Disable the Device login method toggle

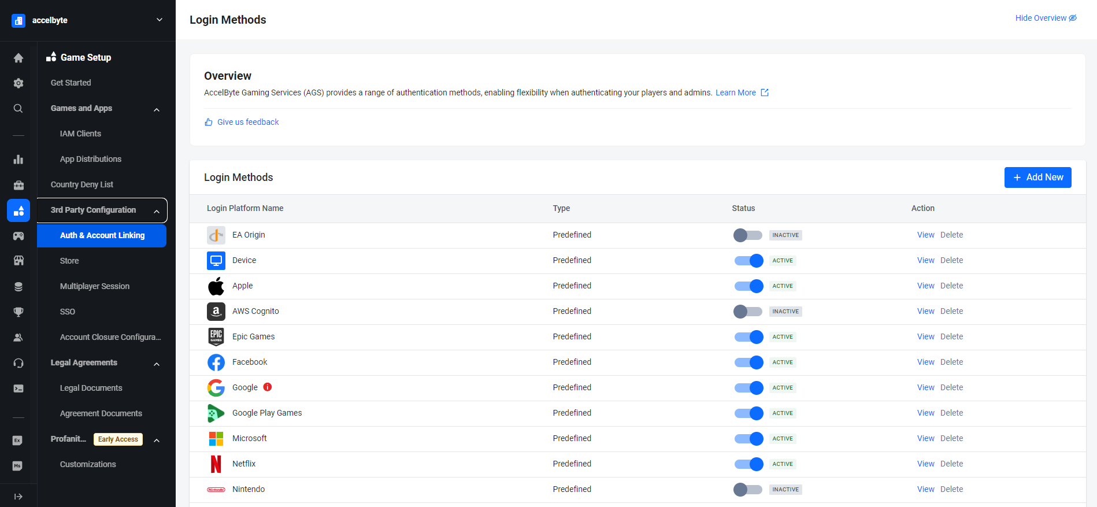tap(748, 261)
